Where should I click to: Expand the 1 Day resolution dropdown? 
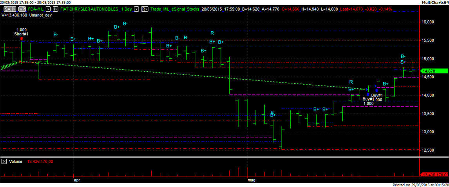136,9
